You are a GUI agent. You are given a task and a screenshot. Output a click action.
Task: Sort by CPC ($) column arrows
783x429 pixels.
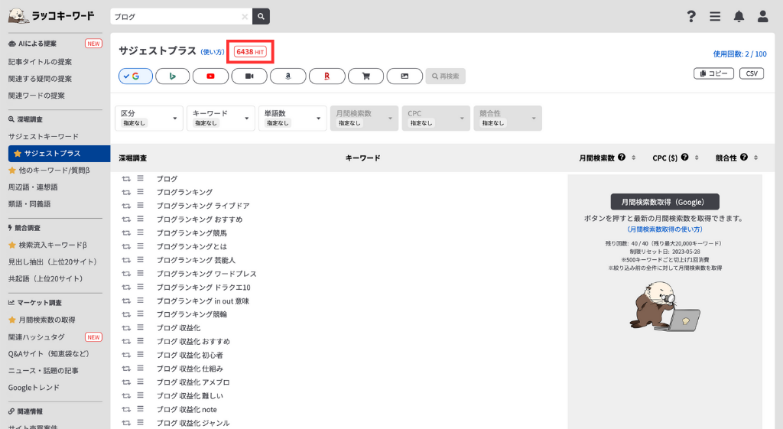click(697, 158)
